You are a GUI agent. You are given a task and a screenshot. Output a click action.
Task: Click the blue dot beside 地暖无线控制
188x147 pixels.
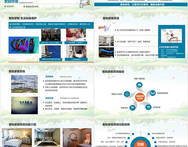[153, 138]
